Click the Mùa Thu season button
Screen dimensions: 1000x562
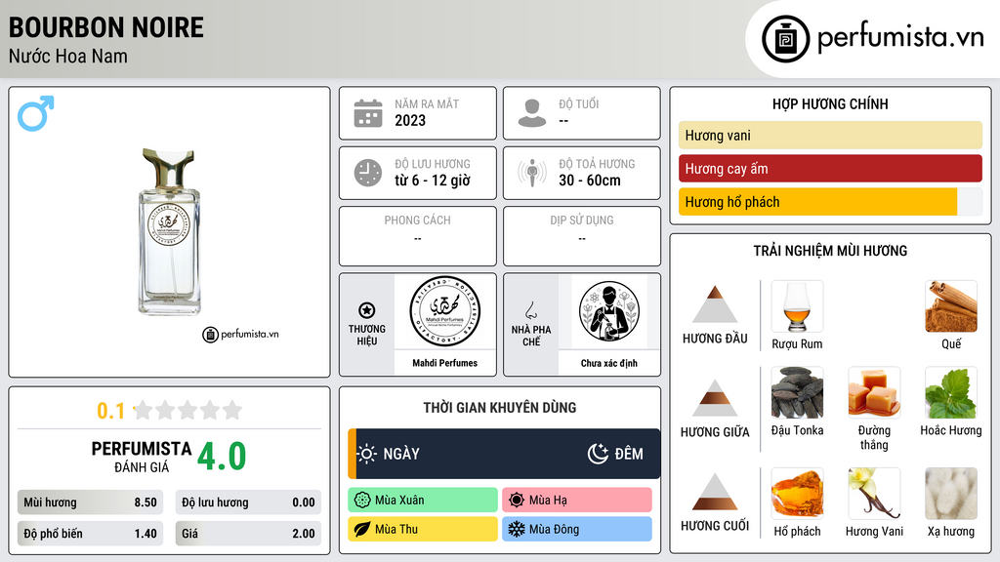tap(423, 529)
